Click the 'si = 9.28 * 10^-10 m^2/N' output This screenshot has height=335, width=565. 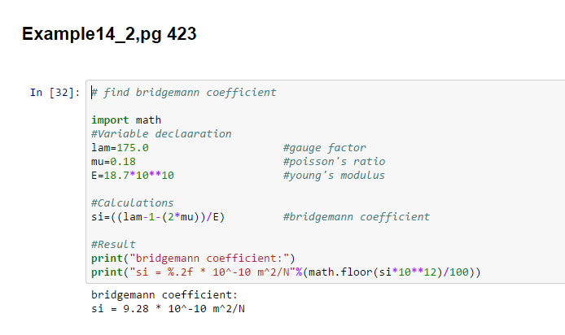168,309
